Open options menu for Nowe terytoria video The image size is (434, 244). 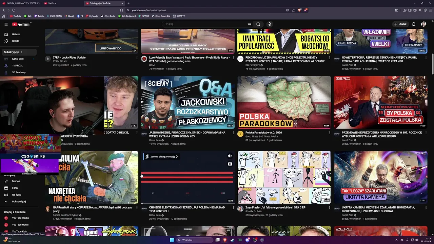(x=426, y=58)
